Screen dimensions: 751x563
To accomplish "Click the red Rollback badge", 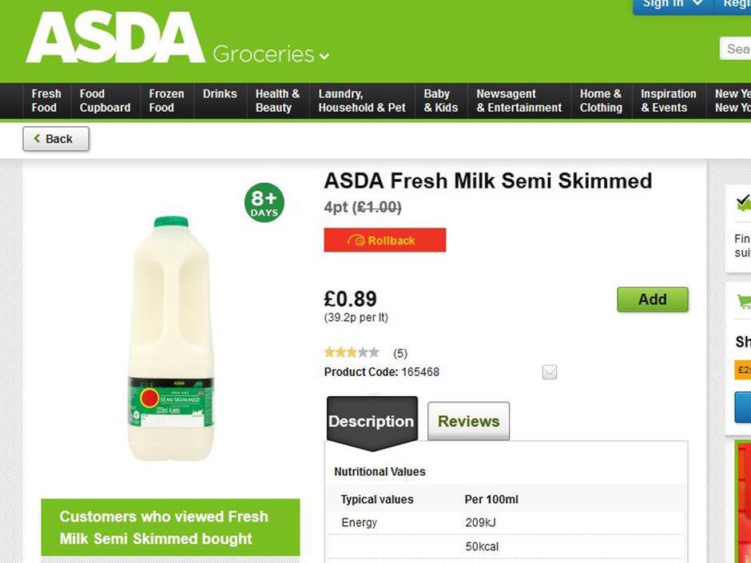I will (x=384, y=240).
